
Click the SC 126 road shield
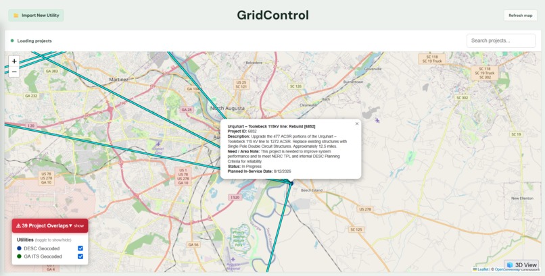(295, 86)
